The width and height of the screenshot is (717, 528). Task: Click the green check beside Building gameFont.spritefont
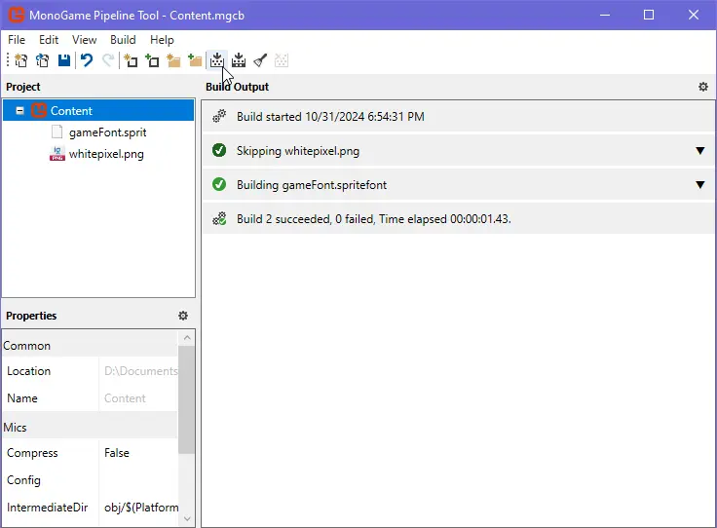(x=219, y=184)
